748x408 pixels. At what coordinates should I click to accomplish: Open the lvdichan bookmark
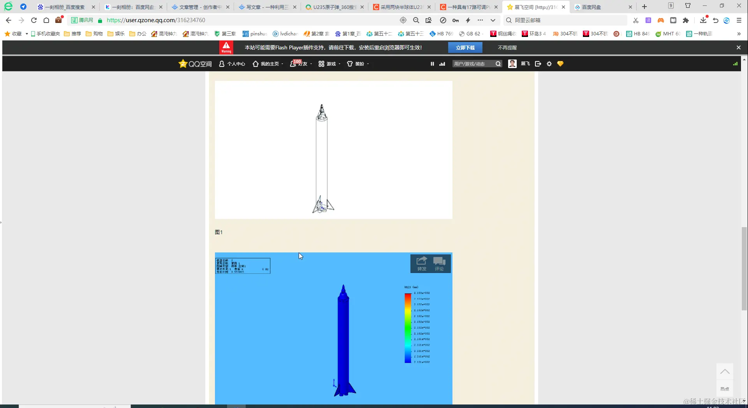(285, 34)
